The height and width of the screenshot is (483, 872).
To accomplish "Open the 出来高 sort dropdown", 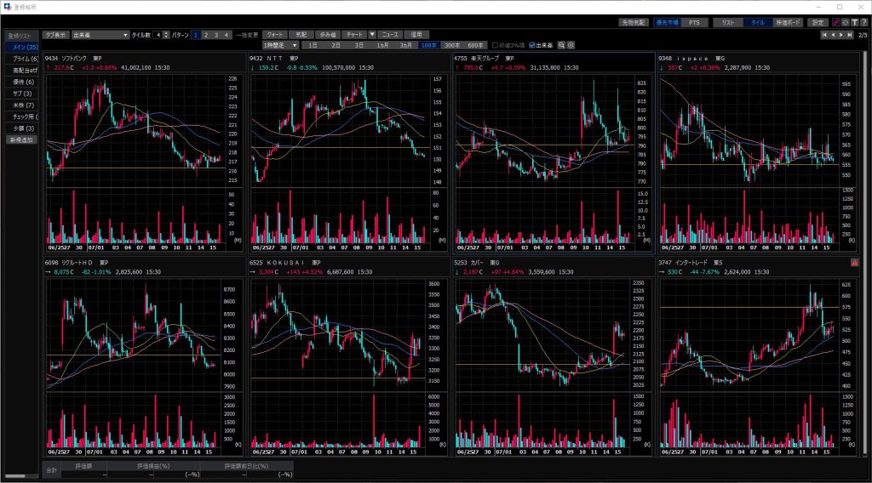I will [99, 35].
